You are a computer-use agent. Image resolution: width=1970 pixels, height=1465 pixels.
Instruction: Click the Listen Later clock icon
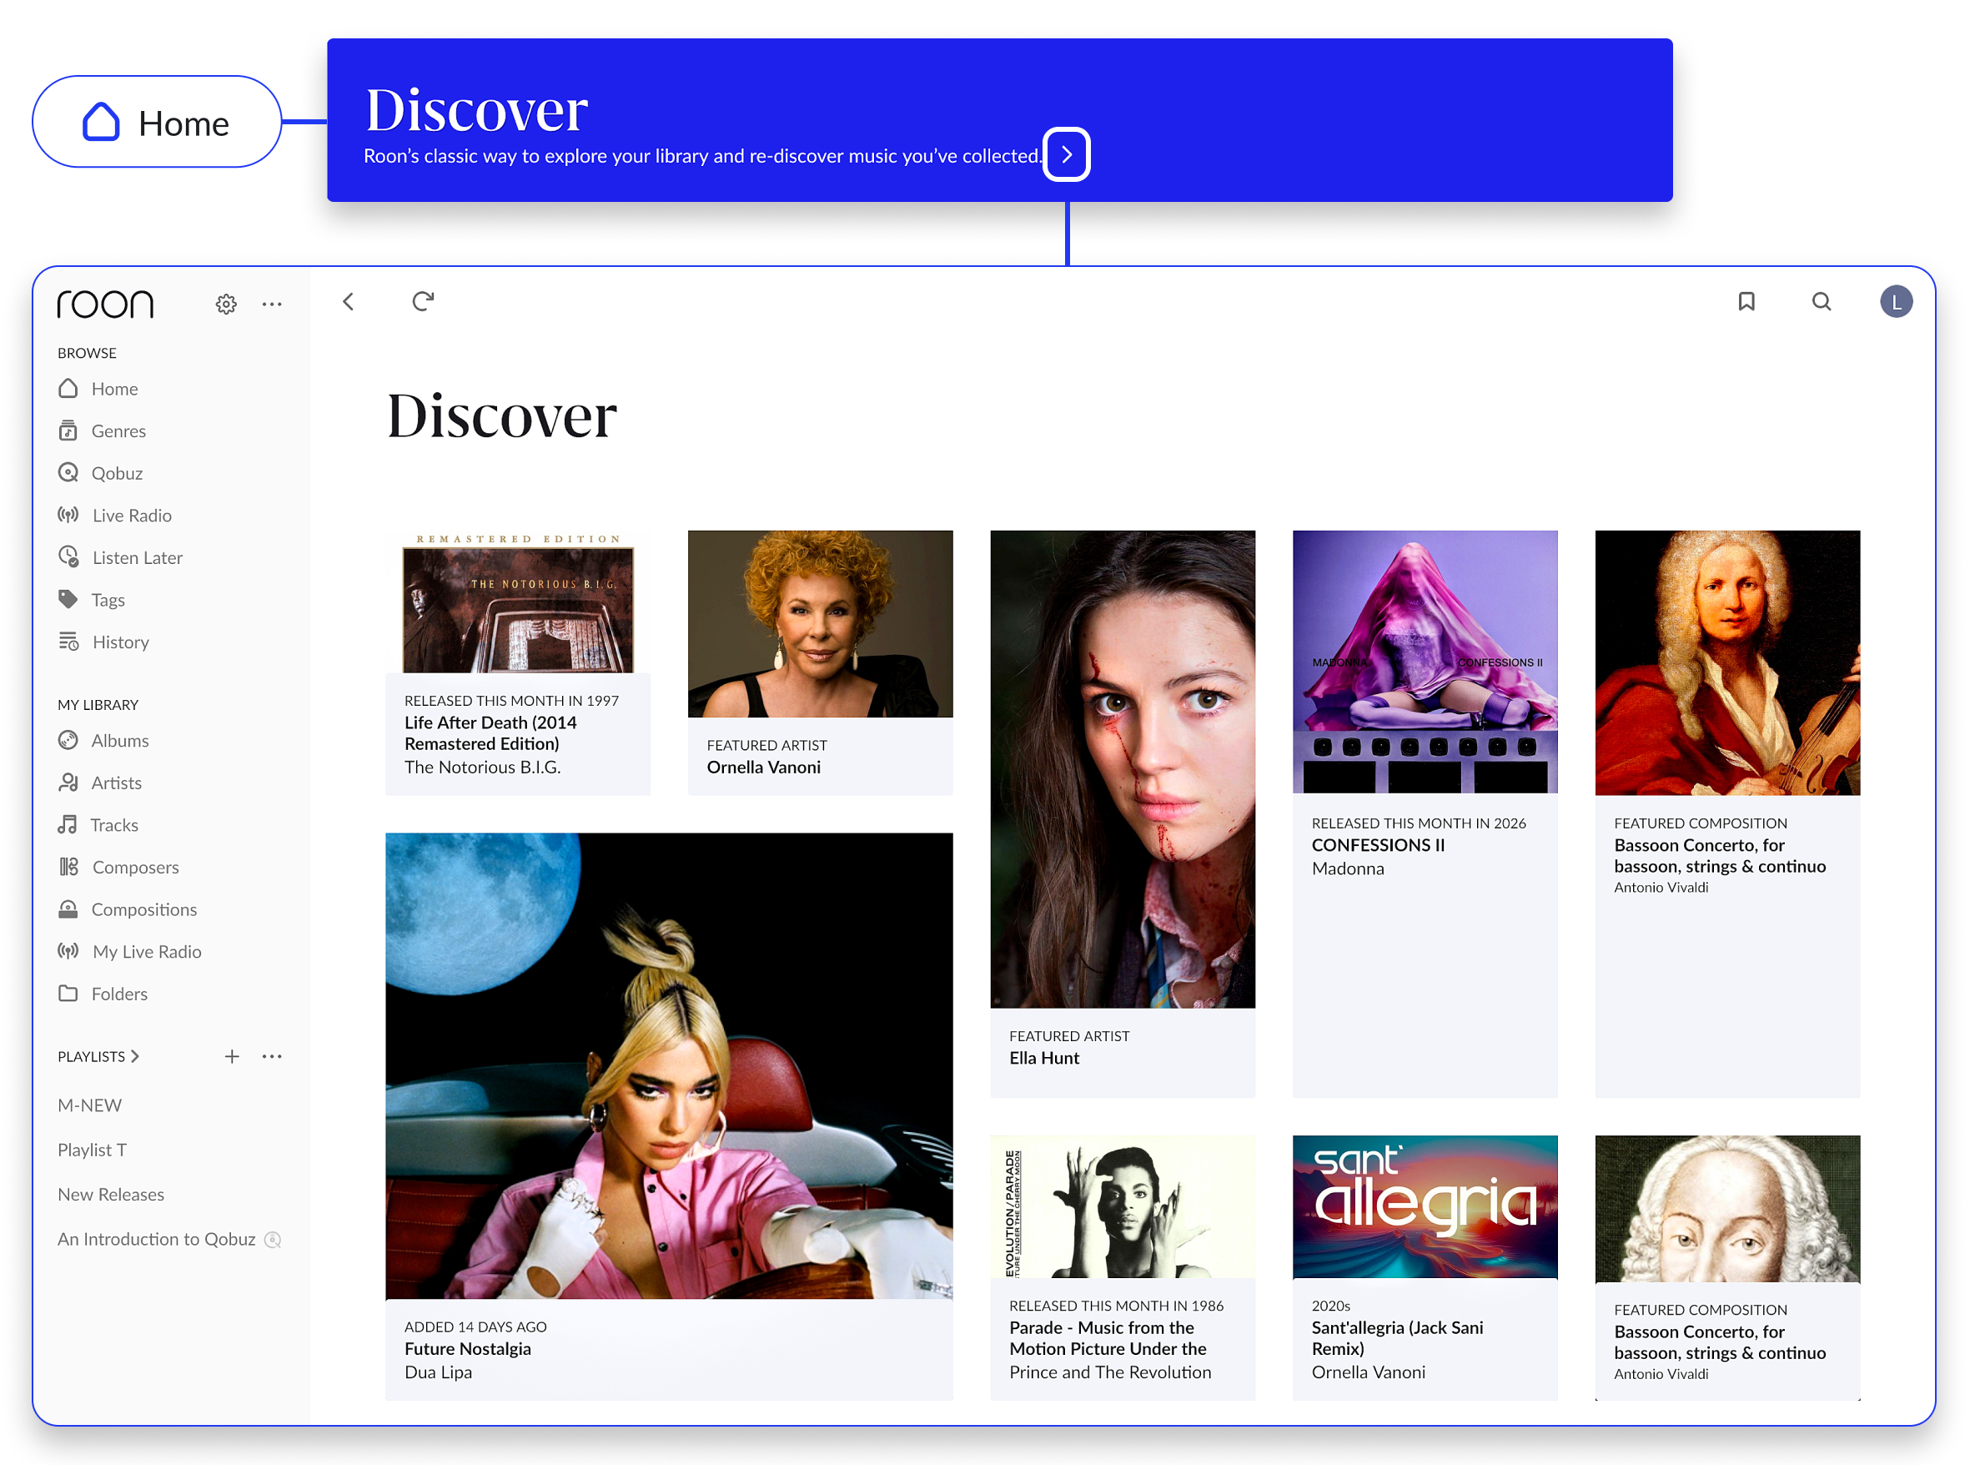coord(68,557)
